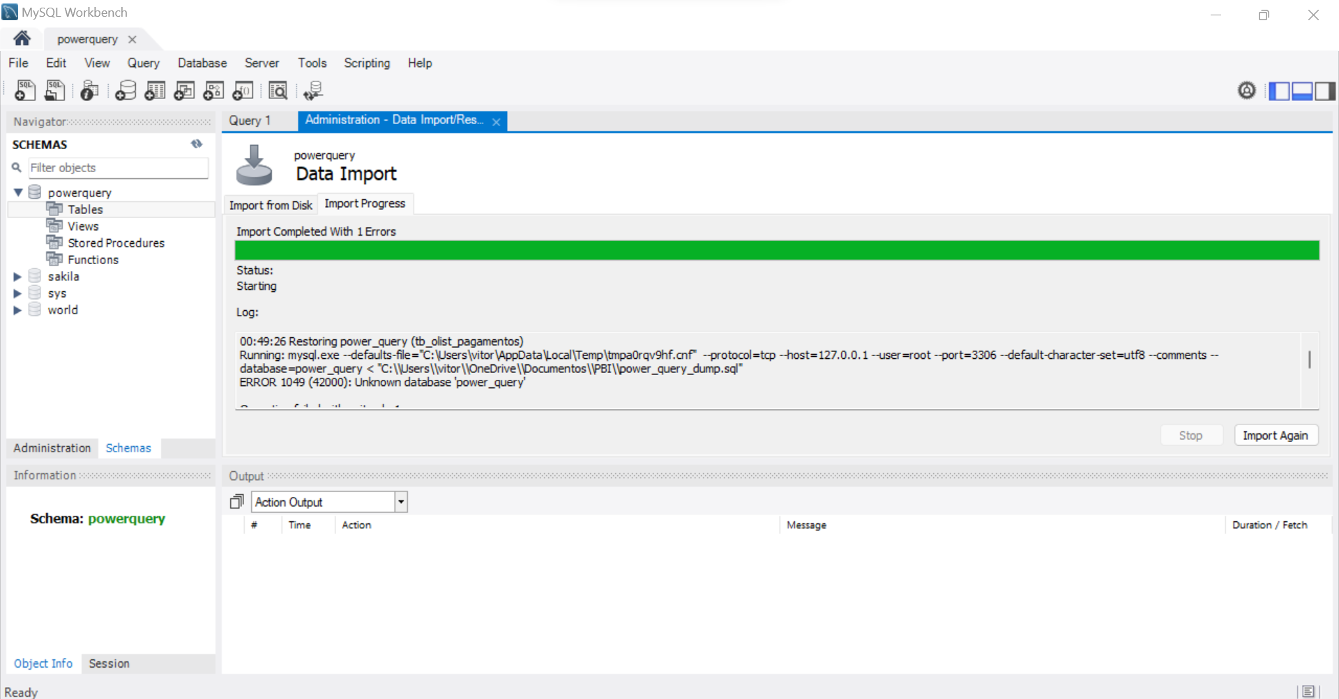
Task: Click the Import Again button
Action: click(x=1276, y=435)
